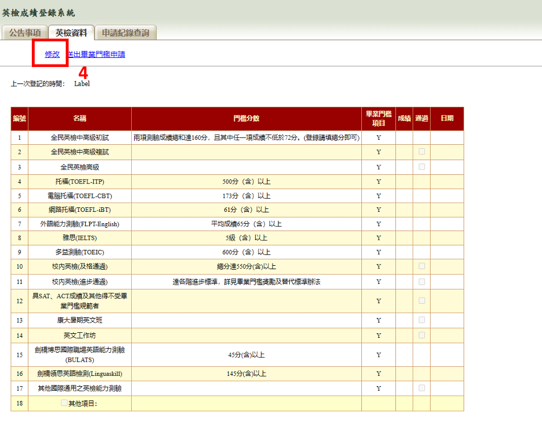Check the 通過 box for 校內英檢(進步通過)
The height and width of the screenshot is (431, 542).
pyautogui.click(x=422, y=282)
